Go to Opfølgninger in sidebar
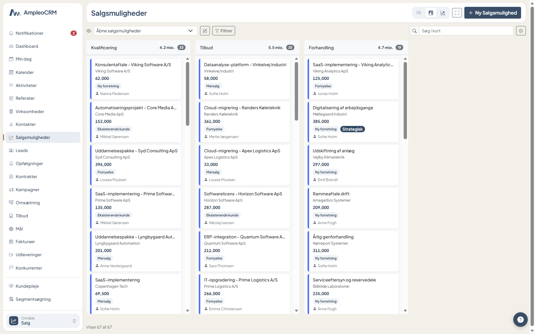535x334 pixels. [43, 164]
